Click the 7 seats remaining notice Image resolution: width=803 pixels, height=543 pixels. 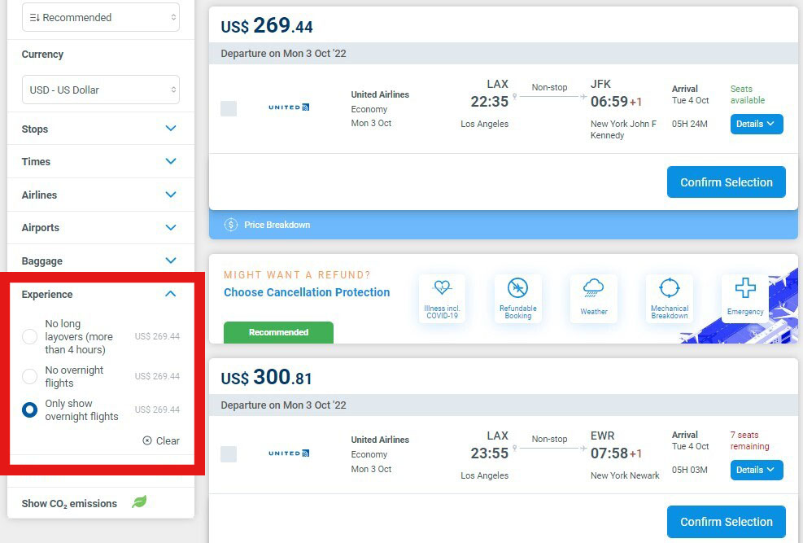(x=750, y=440)
